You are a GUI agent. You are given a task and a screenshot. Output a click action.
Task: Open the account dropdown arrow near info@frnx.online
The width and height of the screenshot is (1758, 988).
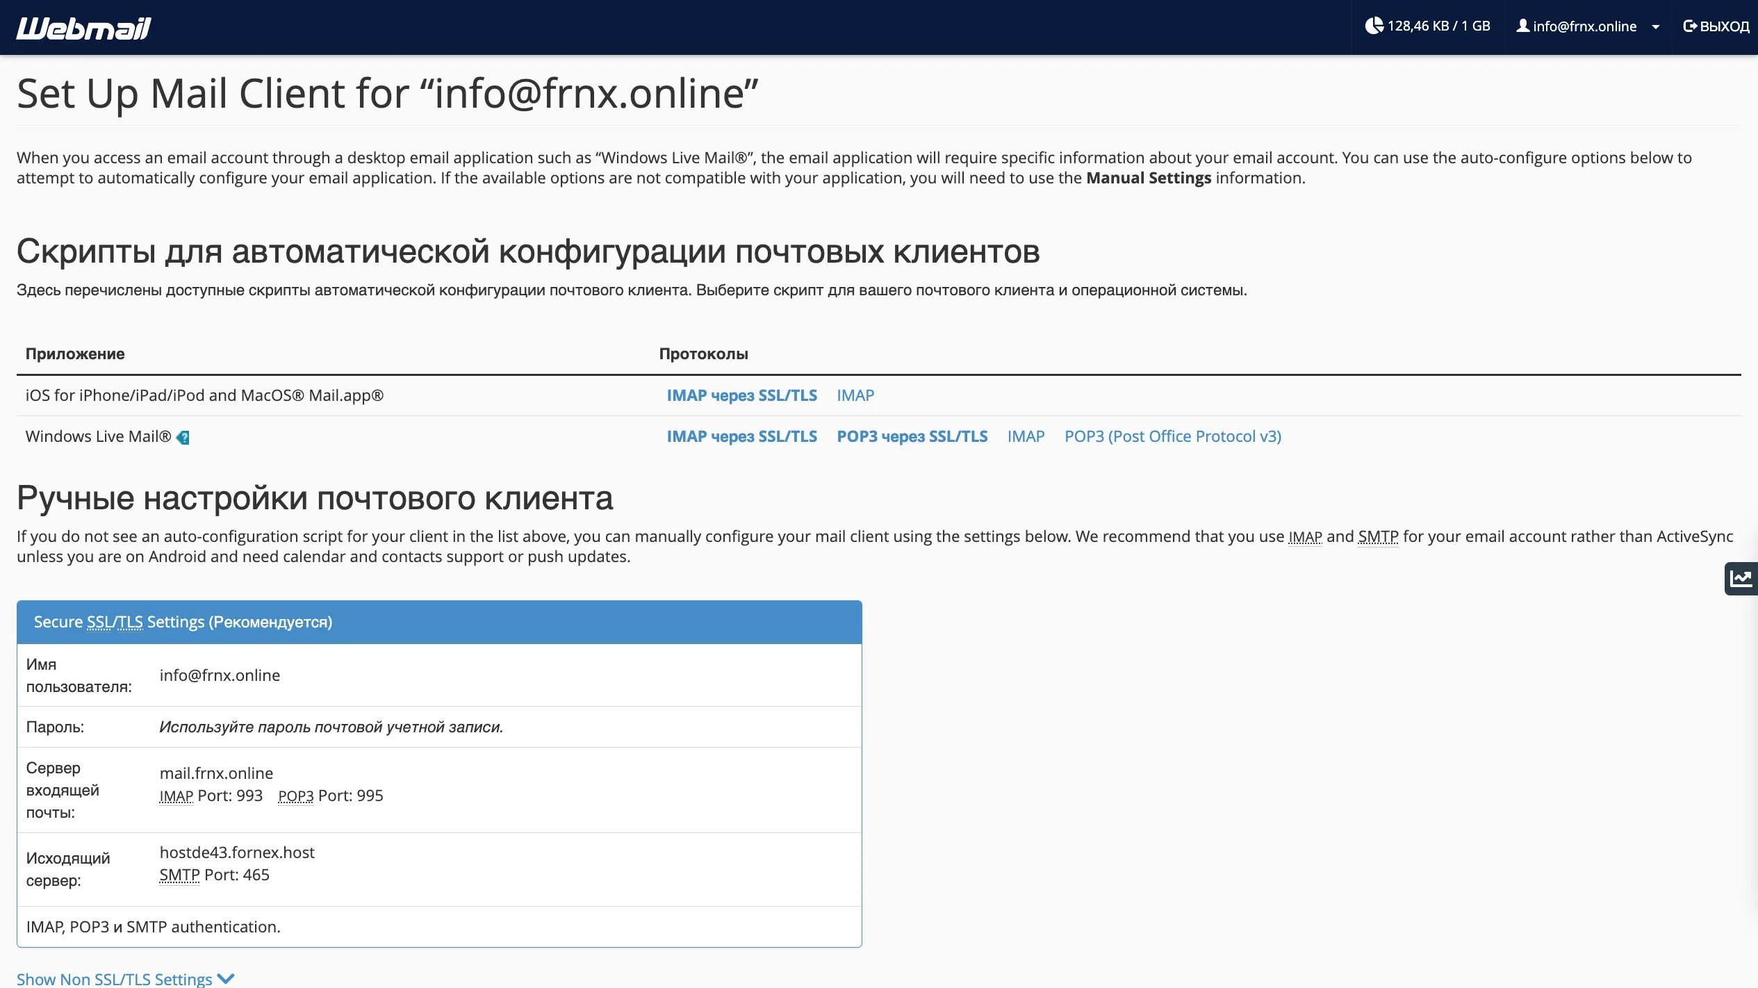[x=1654, y=28]
